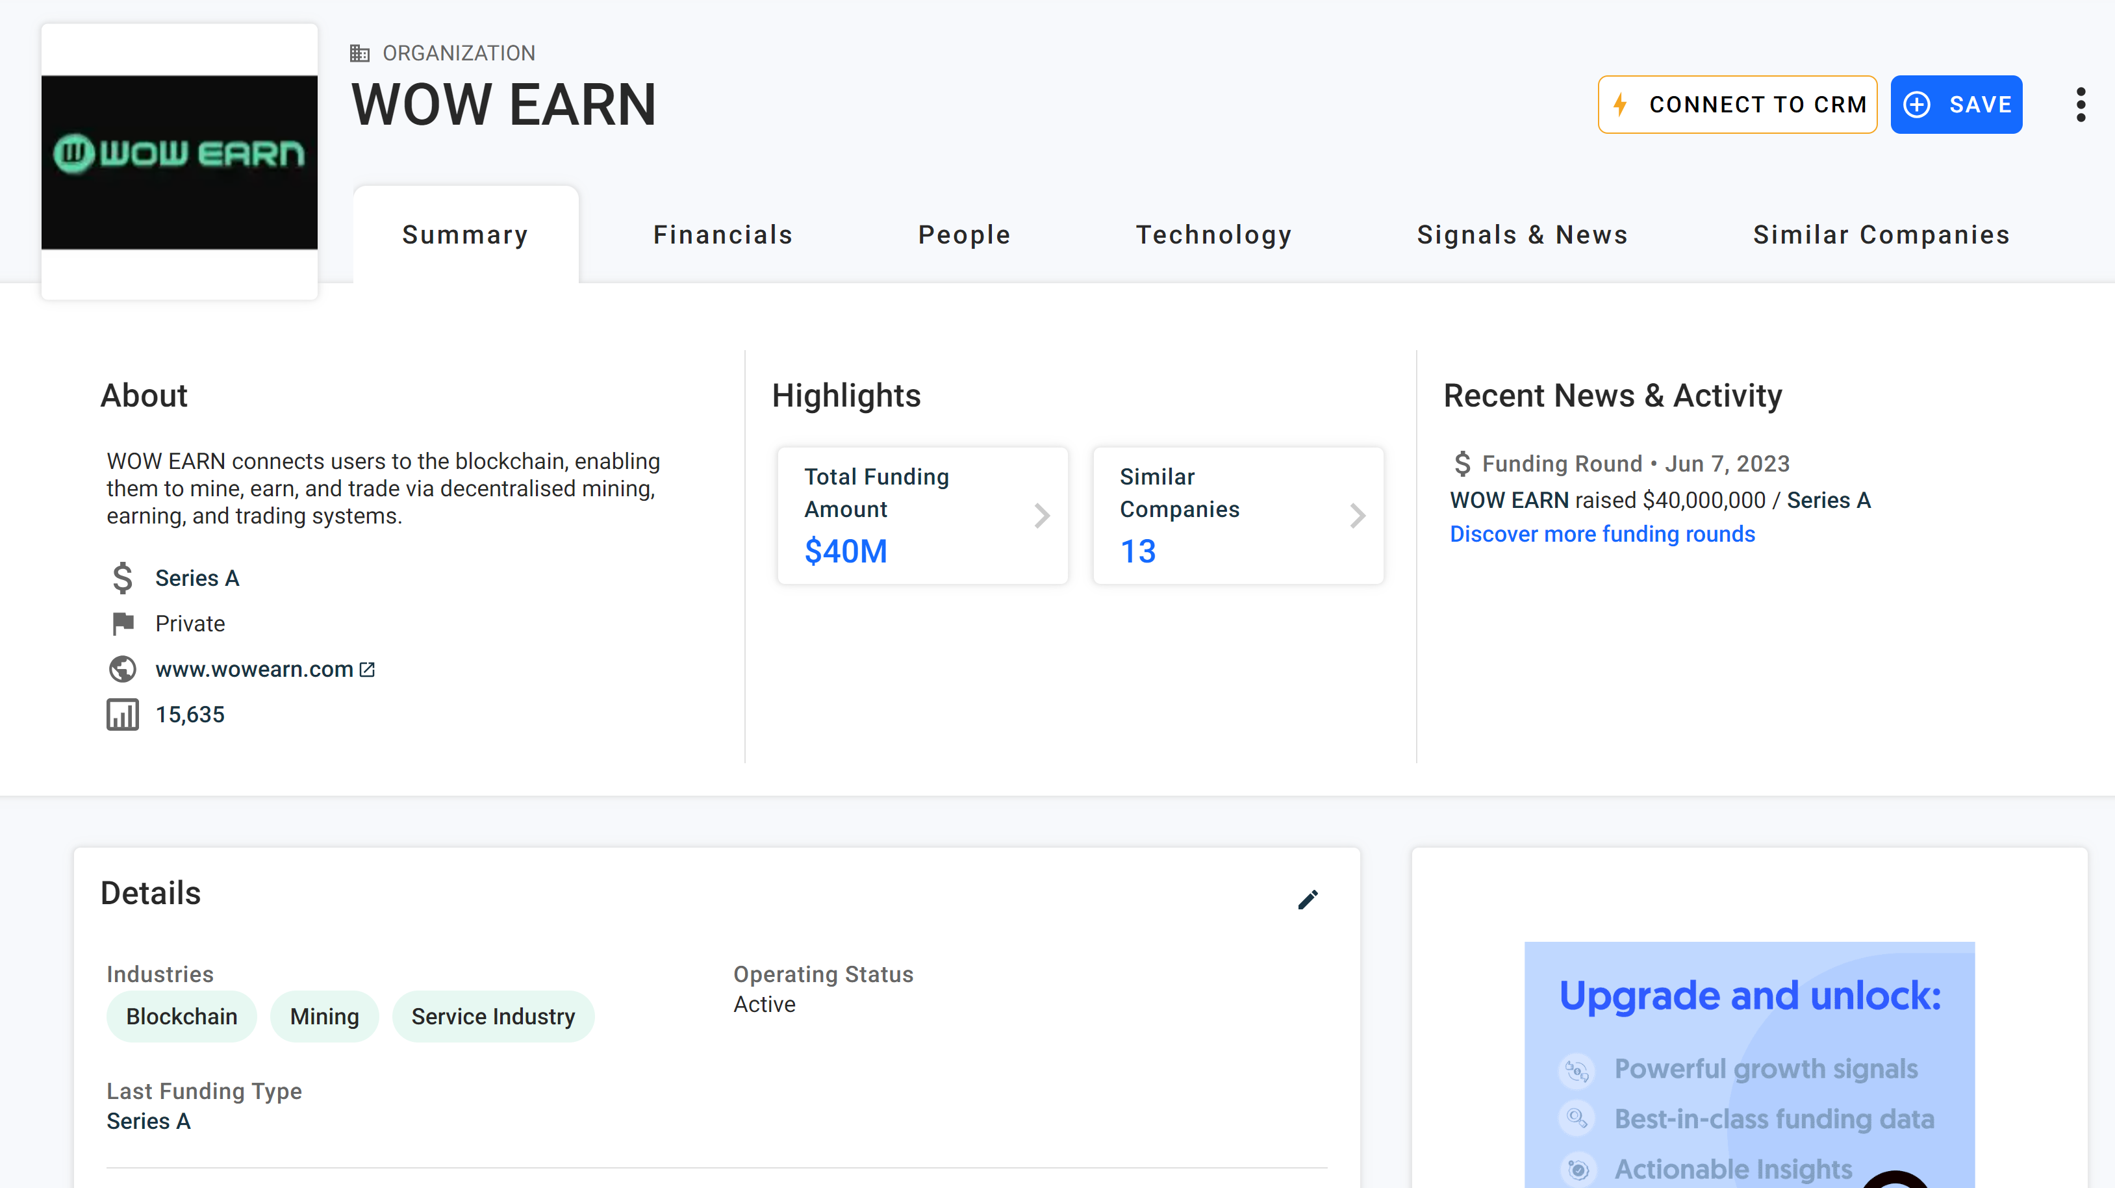The width and height of the screenshot is (2115, 1188).
Task: Click the globe icon beside the website
Action: click(122, 669)
